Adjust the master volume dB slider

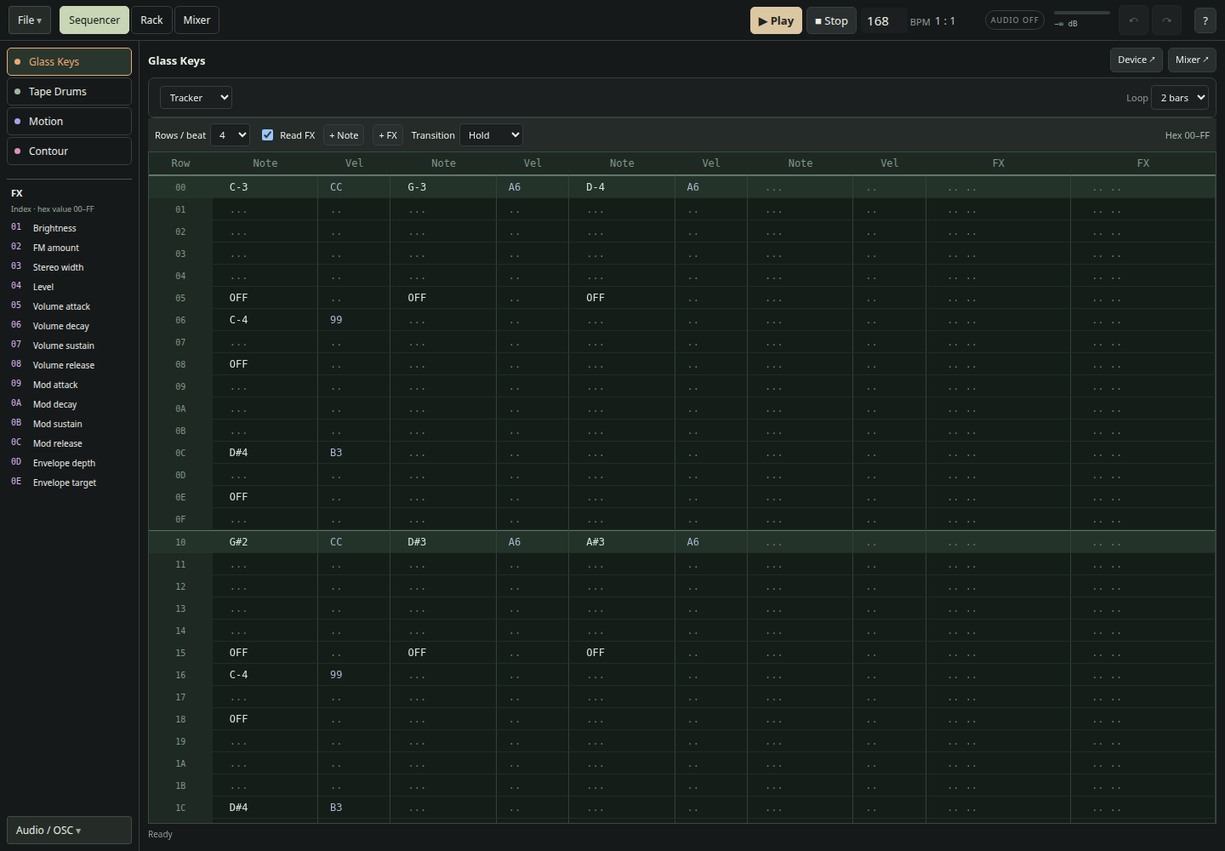point(1082,13)
